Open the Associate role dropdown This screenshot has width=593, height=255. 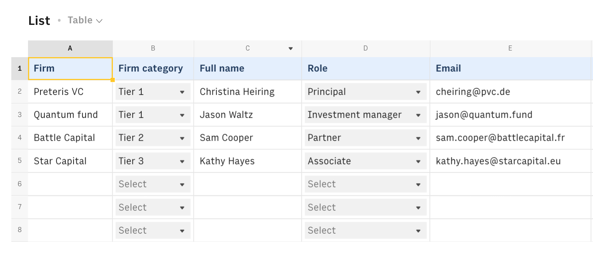point(418,161)
